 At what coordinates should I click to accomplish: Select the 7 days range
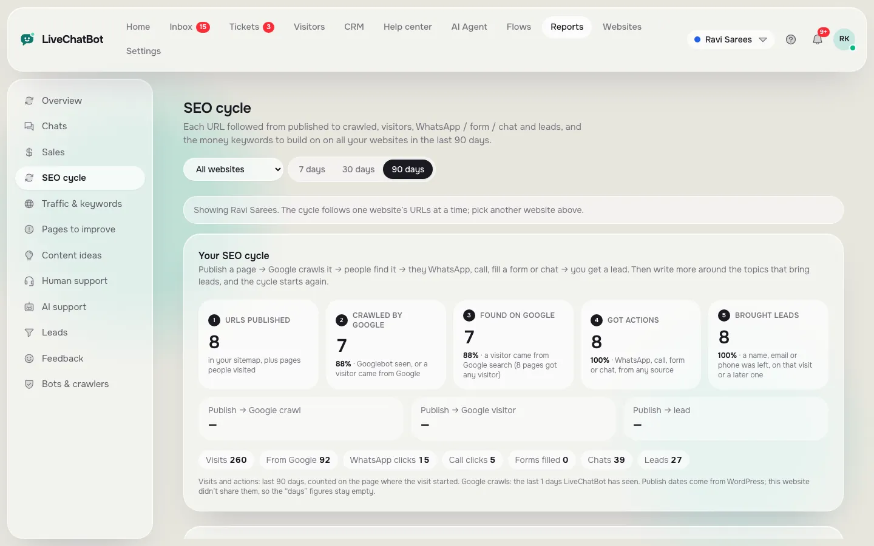click(x=312, y=169)
